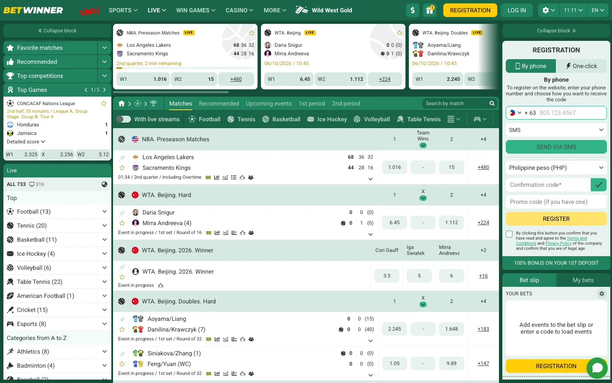Screen dimensions: 612x383
Task: Filter matches by Ice Hockey
Action: point(327,119)
